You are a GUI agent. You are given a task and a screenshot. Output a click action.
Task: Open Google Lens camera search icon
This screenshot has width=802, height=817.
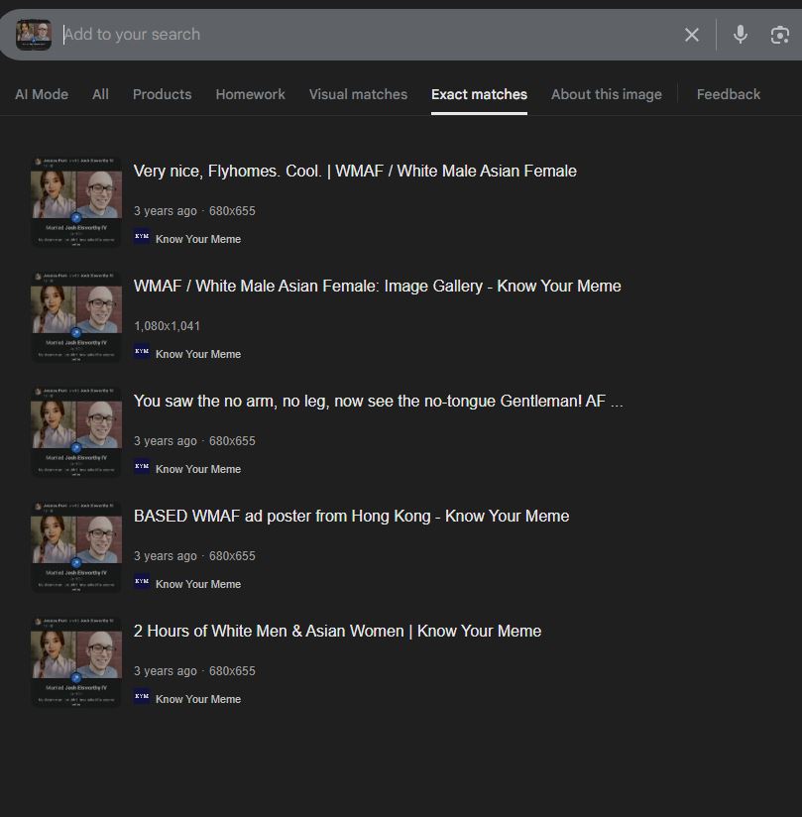[779, 35]
